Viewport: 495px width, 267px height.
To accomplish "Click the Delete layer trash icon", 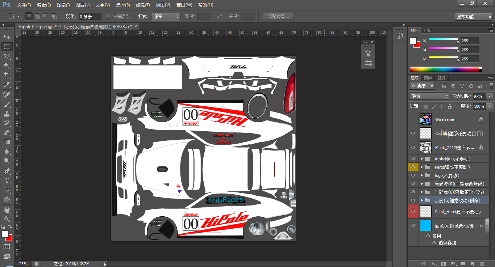I will point(482,263).
